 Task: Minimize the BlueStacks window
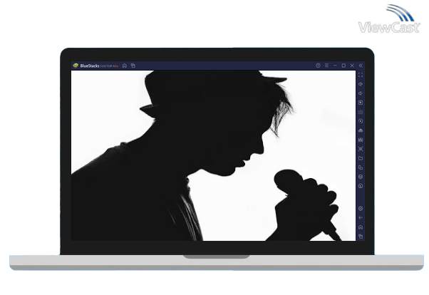[335, 66]
